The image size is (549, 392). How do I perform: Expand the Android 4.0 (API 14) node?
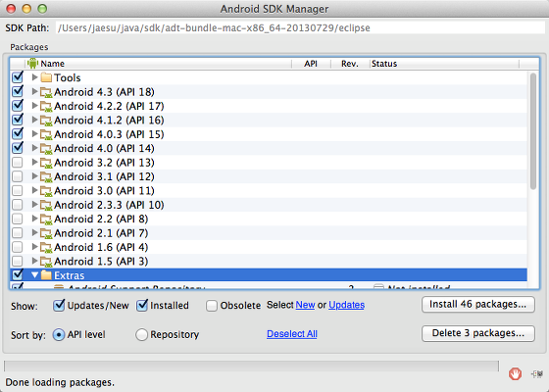pos(34,148)
